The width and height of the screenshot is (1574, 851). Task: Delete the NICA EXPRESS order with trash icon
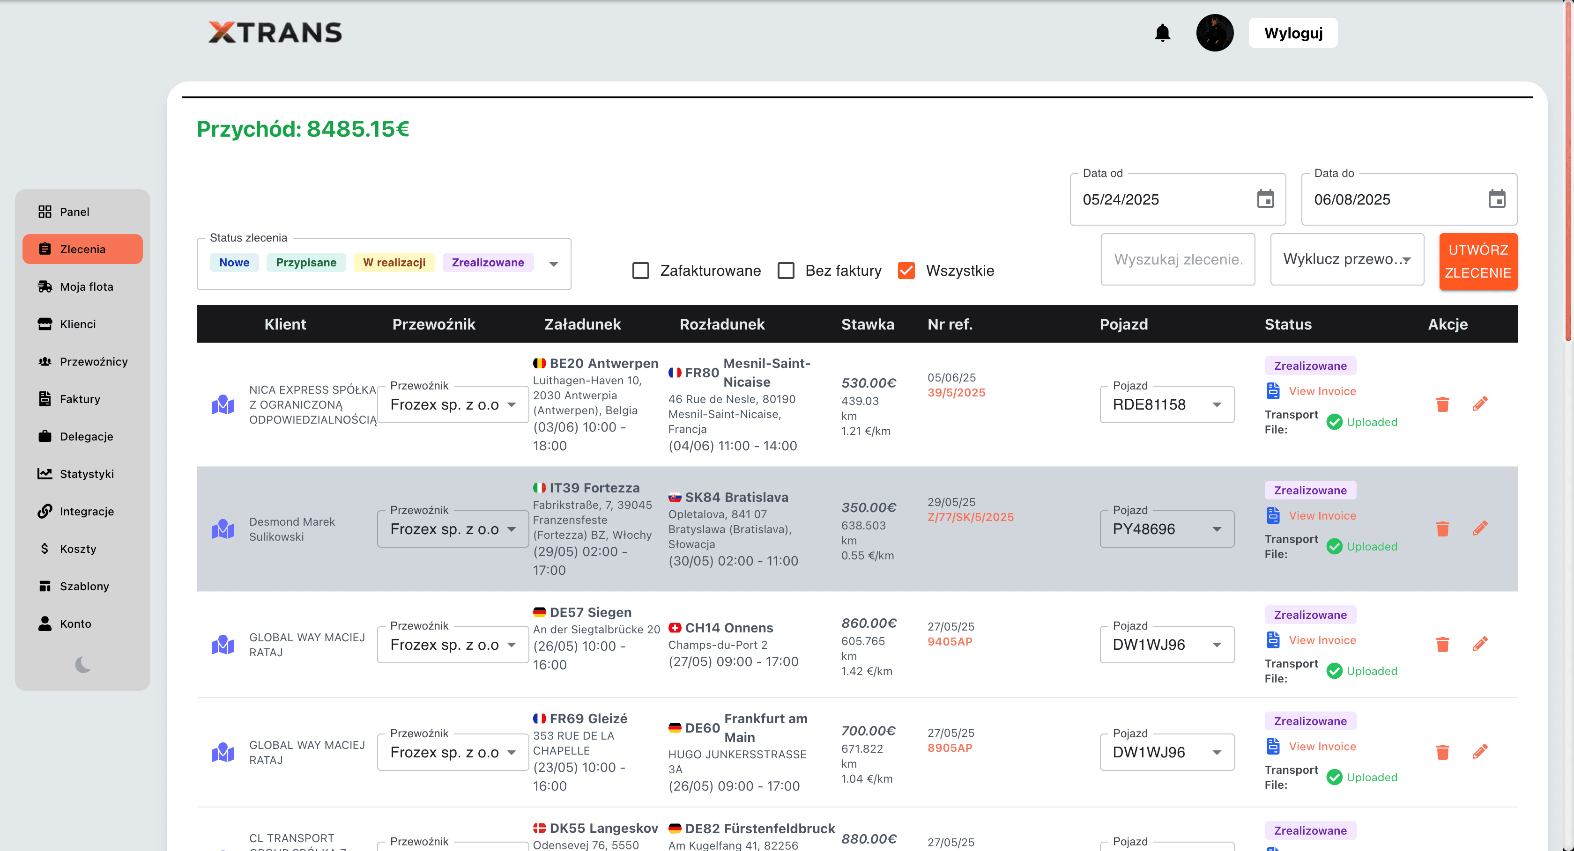tap(1442, 404)
